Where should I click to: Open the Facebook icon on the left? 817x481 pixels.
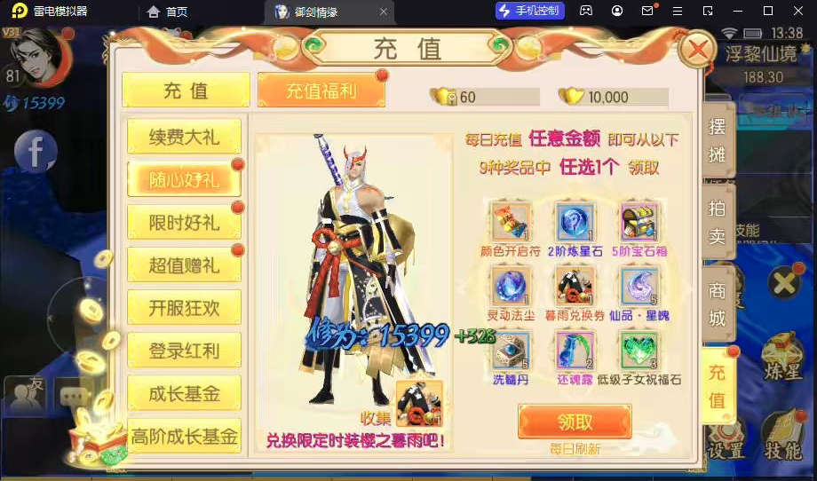[36, 152]
